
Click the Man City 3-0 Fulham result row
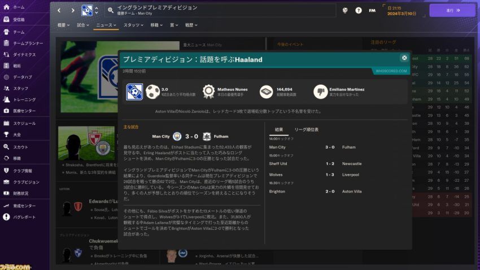click(315, 147)
